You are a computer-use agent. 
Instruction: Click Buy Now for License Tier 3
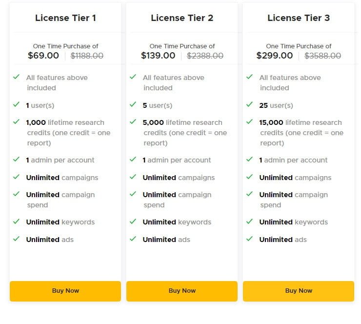(299, 291)
